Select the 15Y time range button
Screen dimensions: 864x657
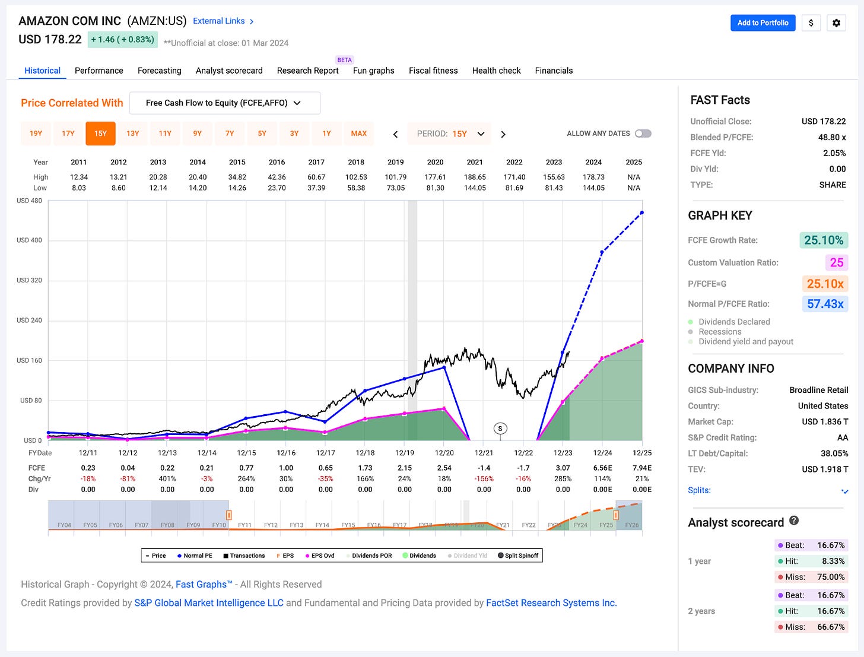pyautogui.click(x=100, y=134)
